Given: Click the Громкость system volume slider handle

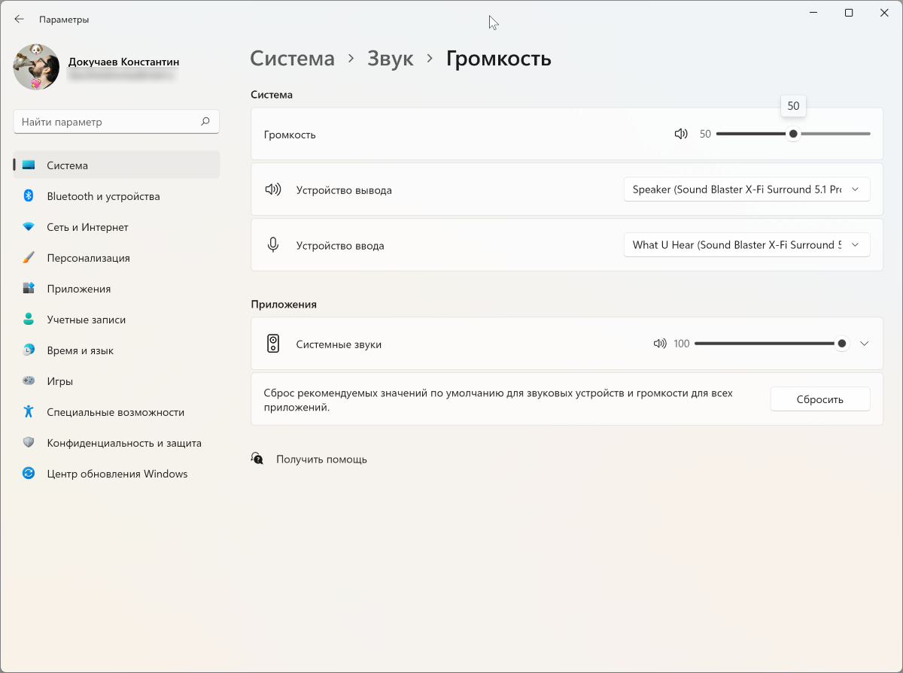Looking at the screenshot, I should click(793, 134).
